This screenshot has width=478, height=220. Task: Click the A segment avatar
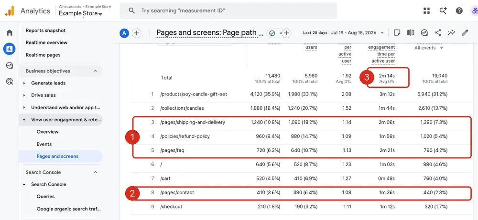pos(124,33)
